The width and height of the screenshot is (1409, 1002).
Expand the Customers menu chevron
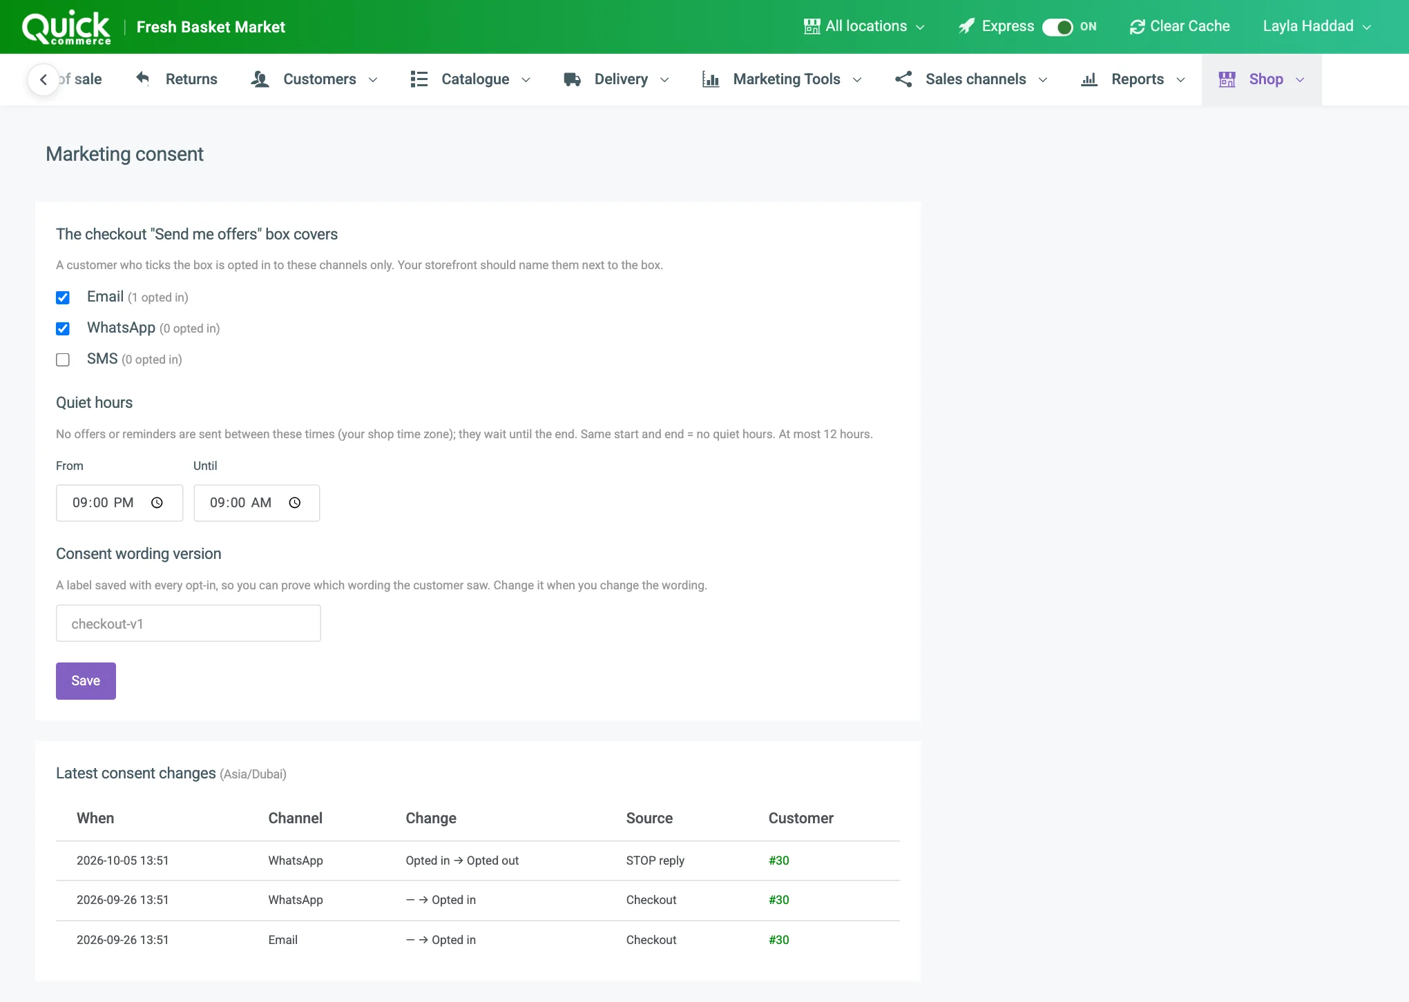(x=373, y=80)
